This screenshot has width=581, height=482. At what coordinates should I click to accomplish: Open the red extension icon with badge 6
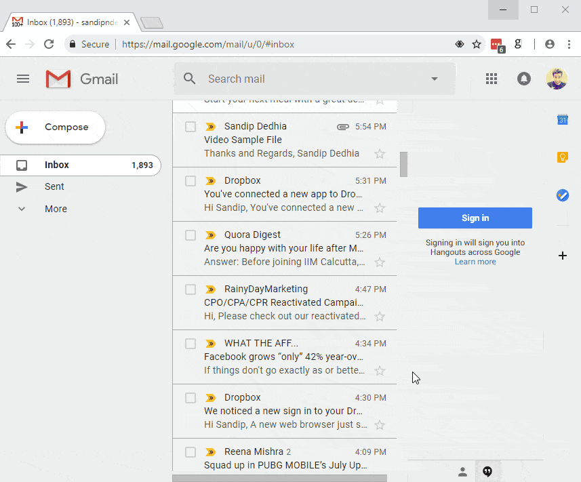(x=497, y=45)
